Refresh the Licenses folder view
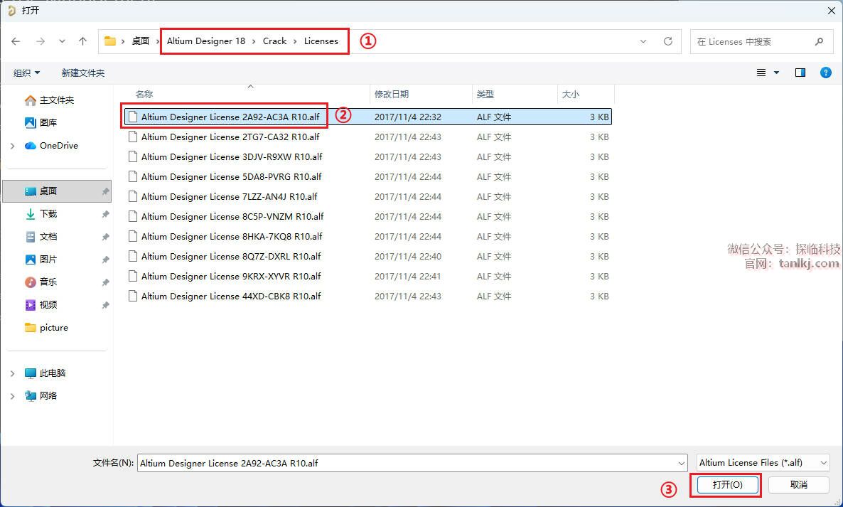The height and width of the screenshot is (507, 843). [x=667, y=41]
